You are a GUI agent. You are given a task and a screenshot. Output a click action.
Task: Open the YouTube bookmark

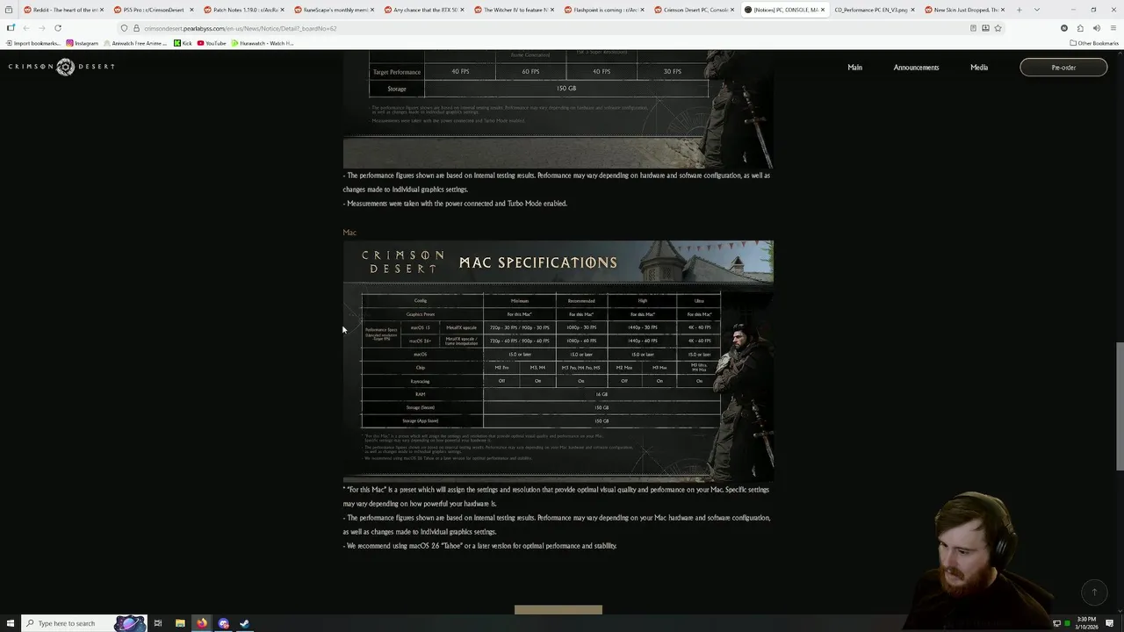coord(212,43)
